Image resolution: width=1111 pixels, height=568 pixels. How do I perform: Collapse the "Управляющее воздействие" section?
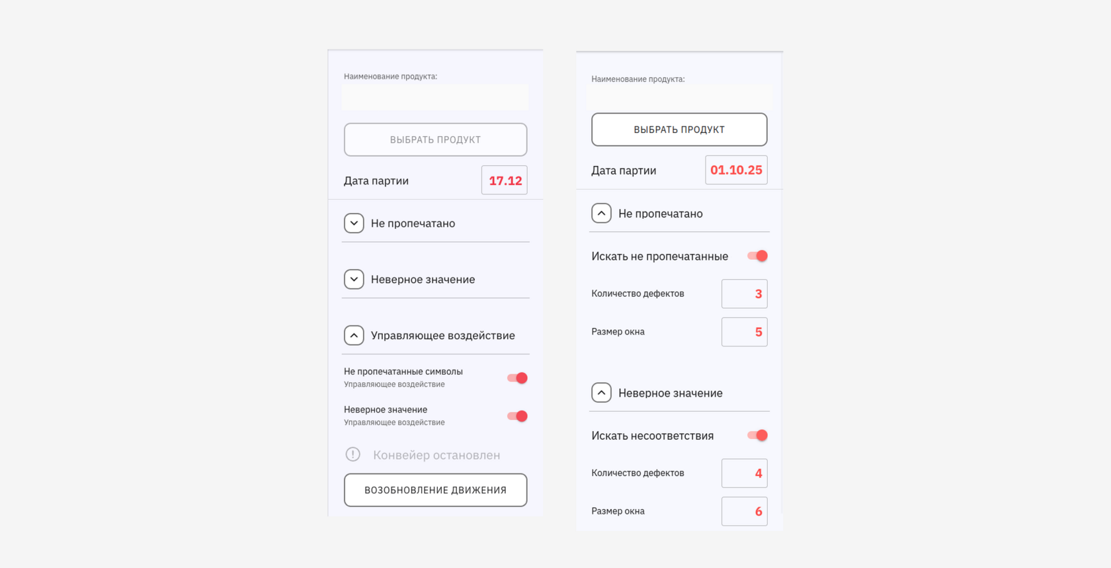[x=354, y=335]
